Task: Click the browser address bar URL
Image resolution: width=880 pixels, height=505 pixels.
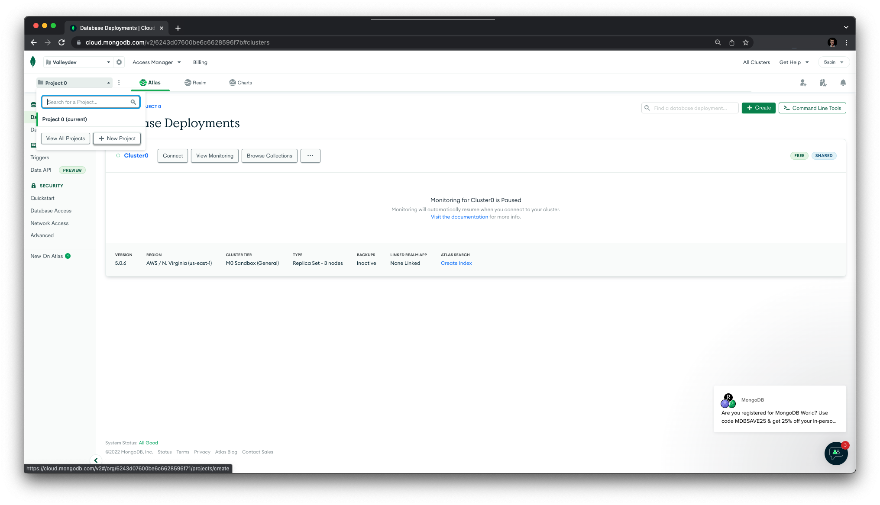Action: pos(178,42)
